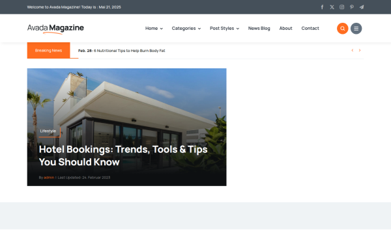
Task: Open the X (Twitter) social icon
Action: tap(332, 7)
